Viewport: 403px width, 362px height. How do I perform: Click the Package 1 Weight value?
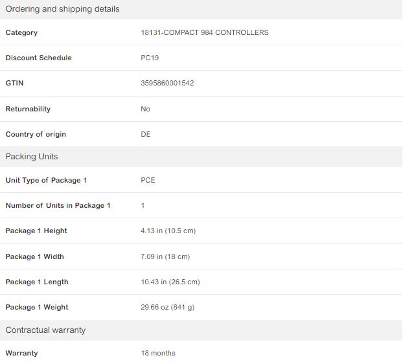(167, 307)
